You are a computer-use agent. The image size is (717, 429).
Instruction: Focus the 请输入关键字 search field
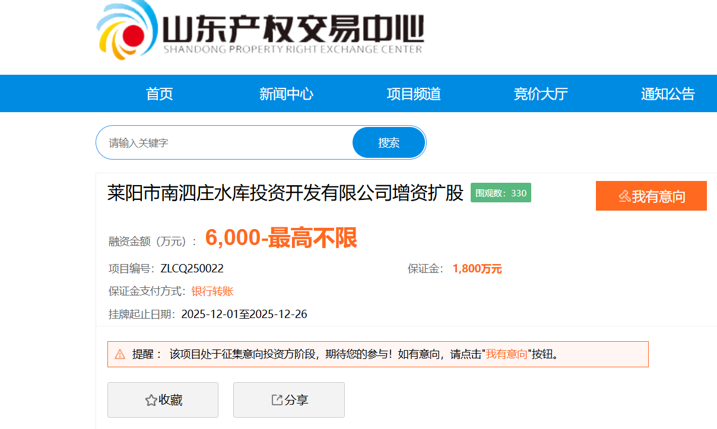tap(226, 143)
